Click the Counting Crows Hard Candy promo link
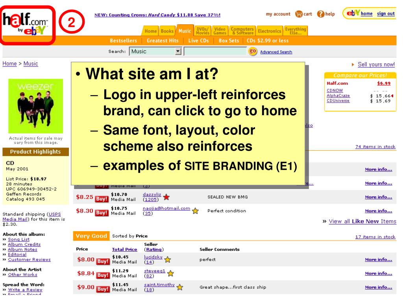 click(x=157, y=15)
